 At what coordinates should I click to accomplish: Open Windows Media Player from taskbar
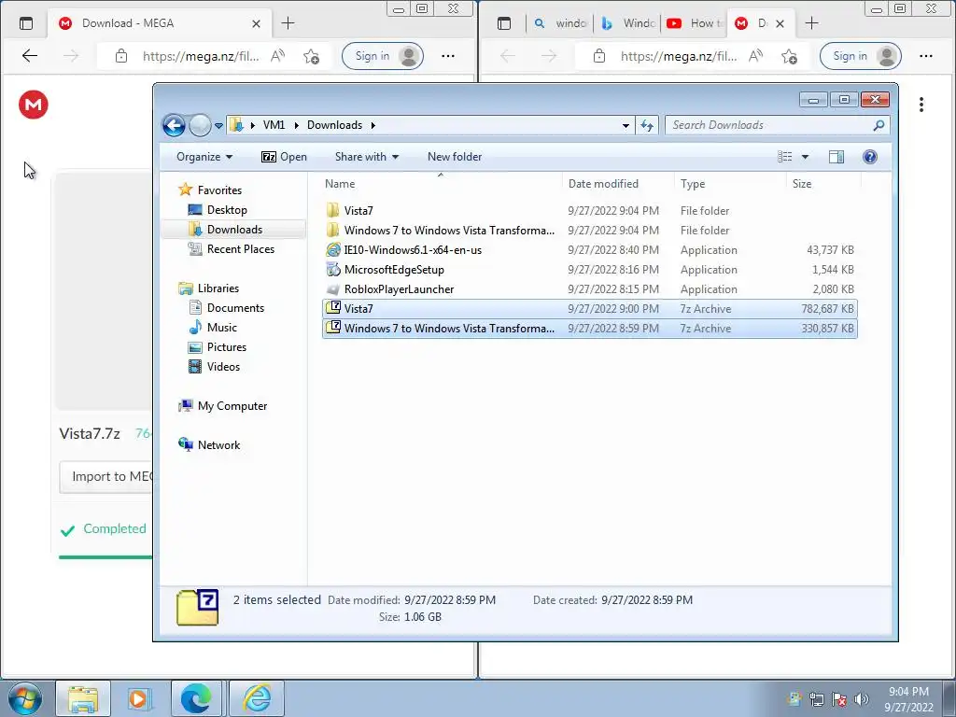pyautogui.click(x=138, y=698)
